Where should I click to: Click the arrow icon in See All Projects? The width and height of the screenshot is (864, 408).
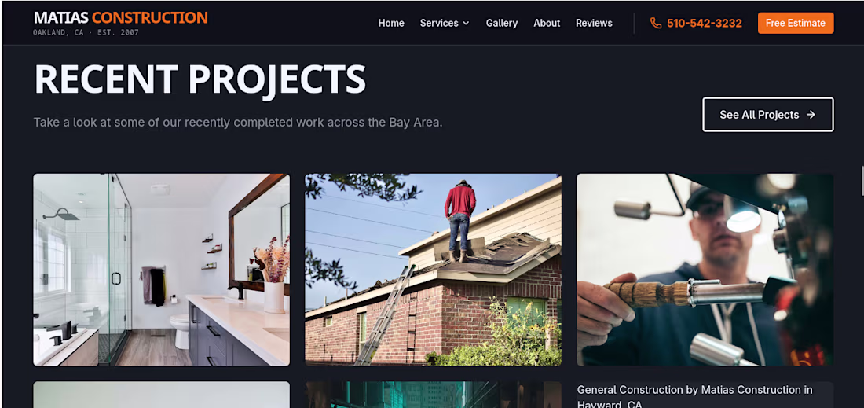(x=811, y=115)
